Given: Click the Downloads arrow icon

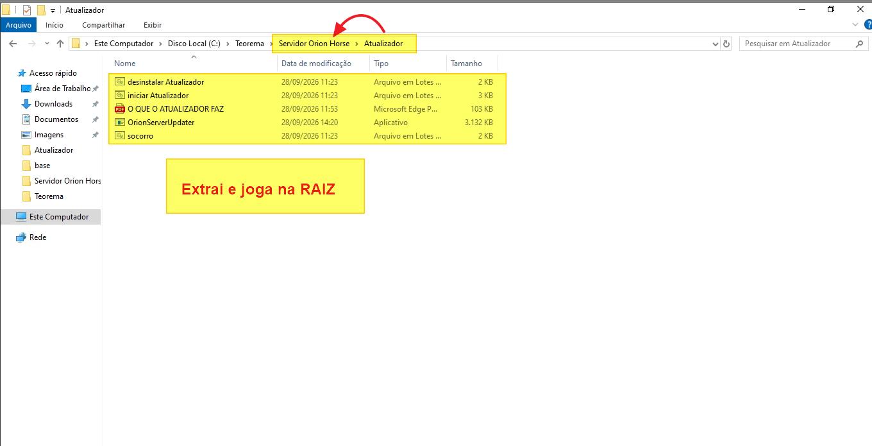Looking at the screenshot, I should pyautogui.click(x=26, y=104).
